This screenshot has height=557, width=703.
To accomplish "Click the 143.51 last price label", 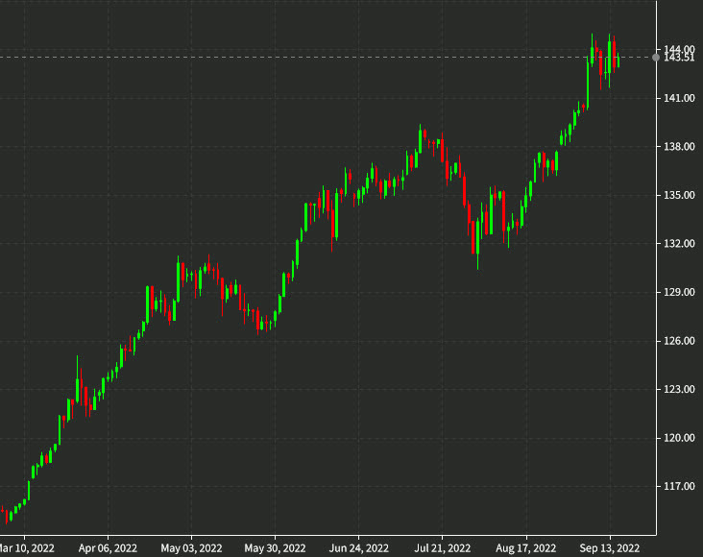I will 679,58.
